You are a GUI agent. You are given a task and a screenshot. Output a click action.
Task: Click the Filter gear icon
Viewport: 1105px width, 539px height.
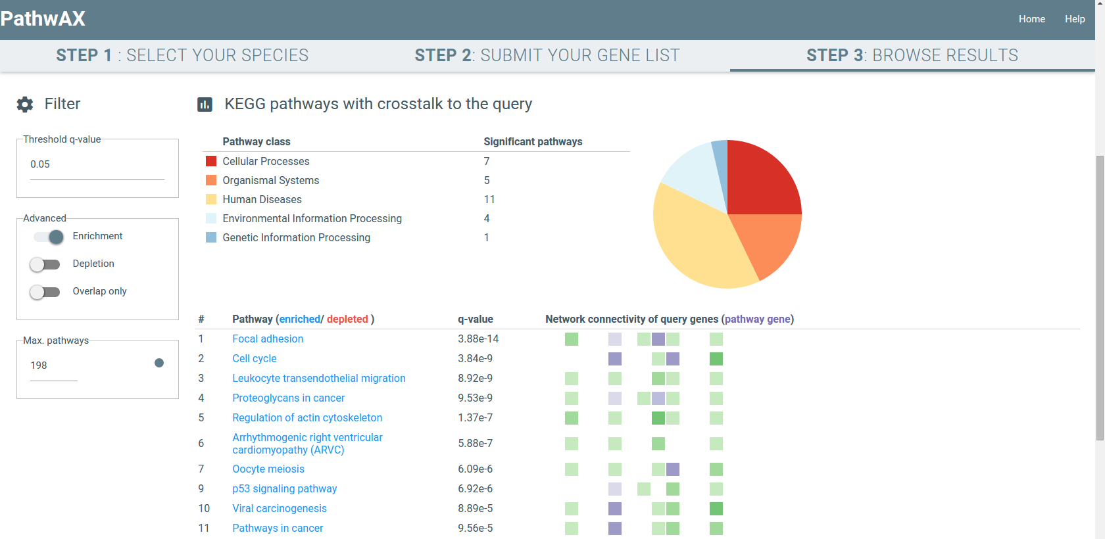click(25, 105)
